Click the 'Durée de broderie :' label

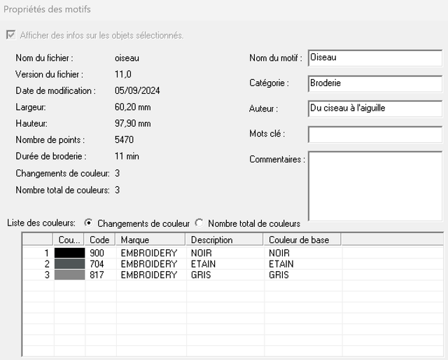[x=51, y=156]
